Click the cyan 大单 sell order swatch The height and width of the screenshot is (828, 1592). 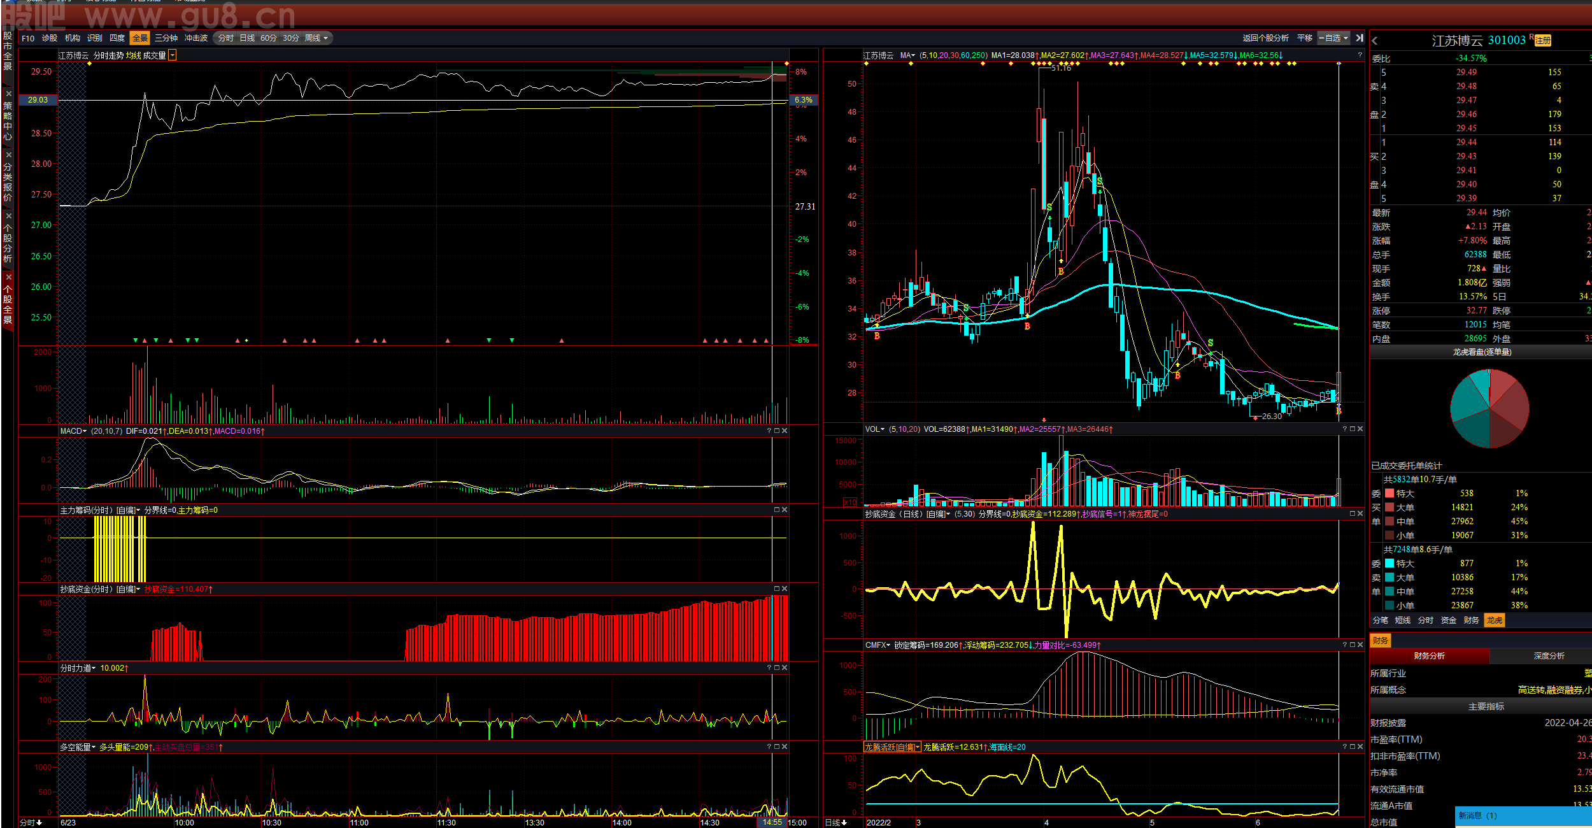[x=1389, y=577]
